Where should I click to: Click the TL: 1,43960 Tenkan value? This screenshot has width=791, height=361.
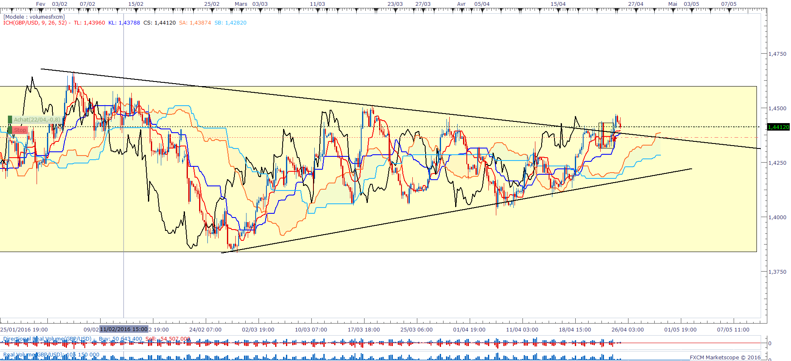coord(89,23)
